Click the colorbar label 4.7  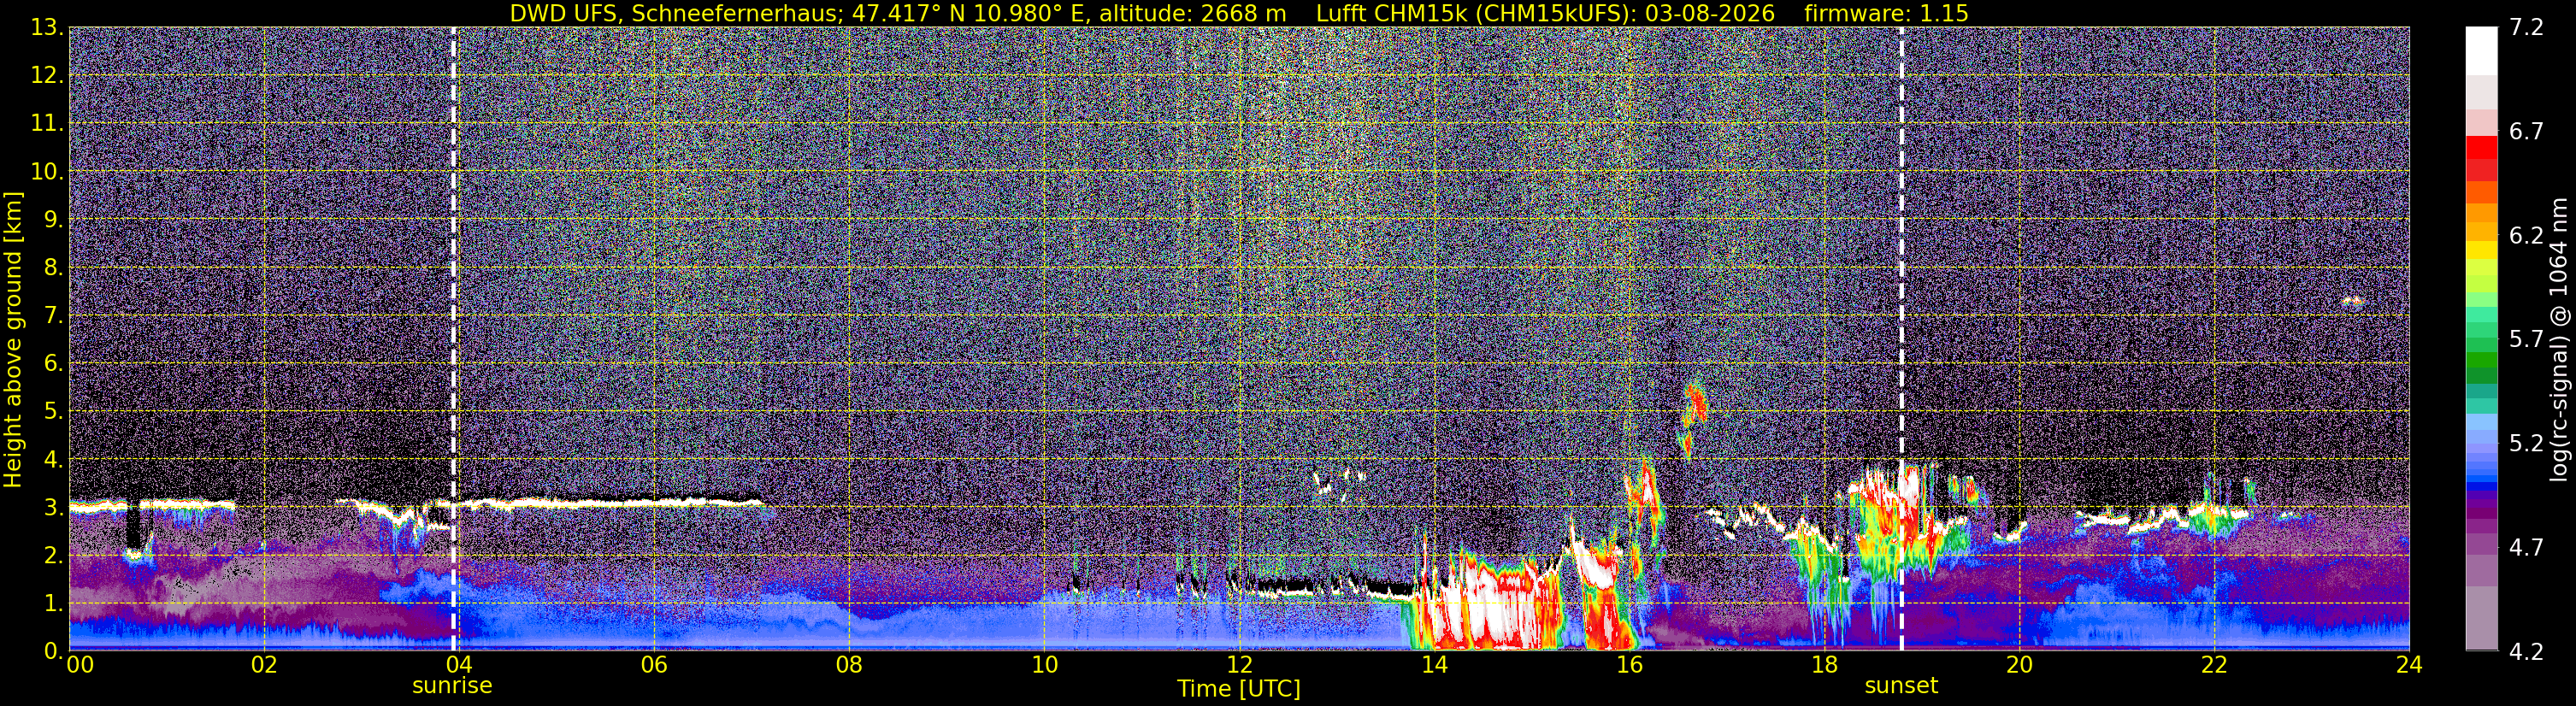coord(2526,548)
